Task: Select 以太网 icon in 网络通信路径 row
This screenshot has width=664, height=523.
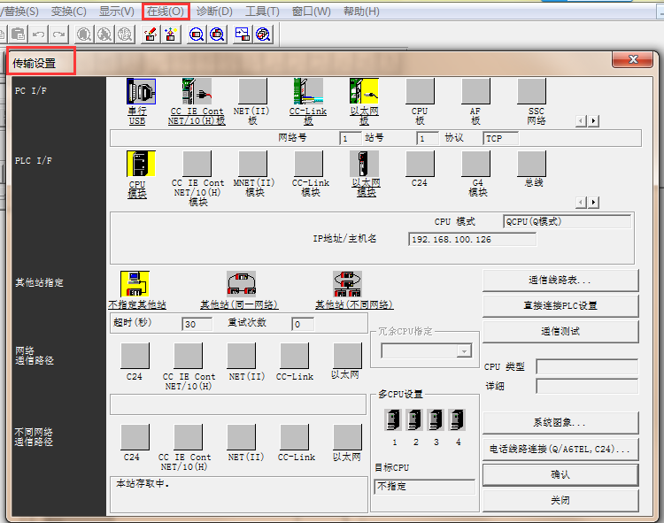Action: (x=348, y=356)
